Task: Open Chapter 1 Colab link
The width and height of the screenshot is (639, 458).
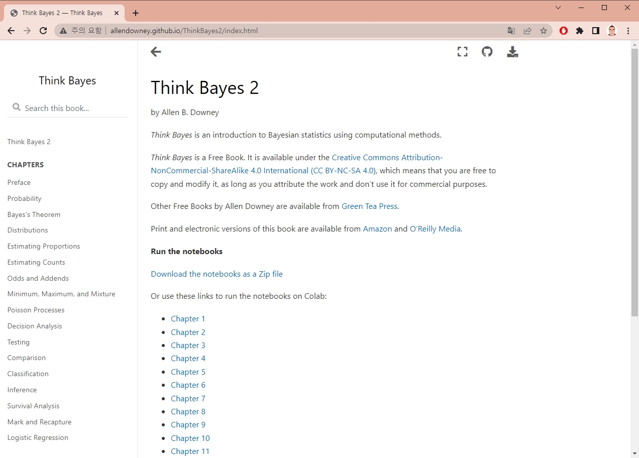Action: tap(188, 319)
